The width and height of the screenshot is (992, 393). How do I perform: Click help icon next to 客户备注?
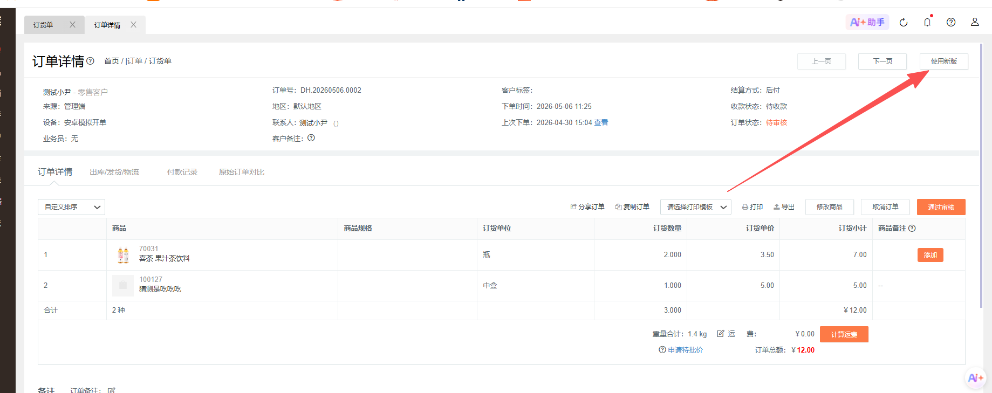point(311,138)
